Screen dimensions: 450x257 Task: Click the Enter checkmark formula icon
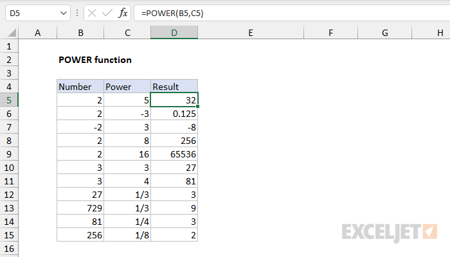point(107,13)
